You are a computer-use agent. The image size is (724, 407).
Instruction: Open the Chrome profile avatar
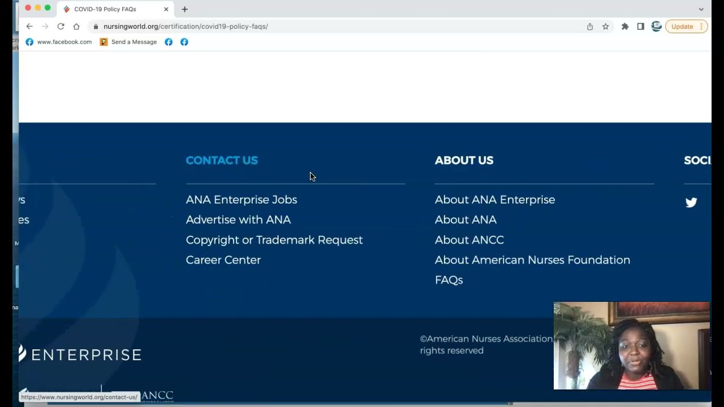[x=657, y=27]
